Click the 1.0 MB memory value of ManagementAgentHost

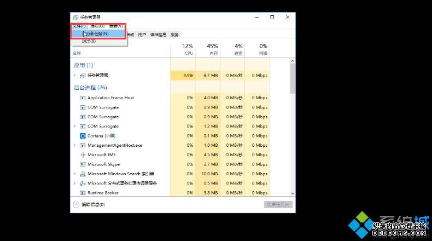coord(211,145)
